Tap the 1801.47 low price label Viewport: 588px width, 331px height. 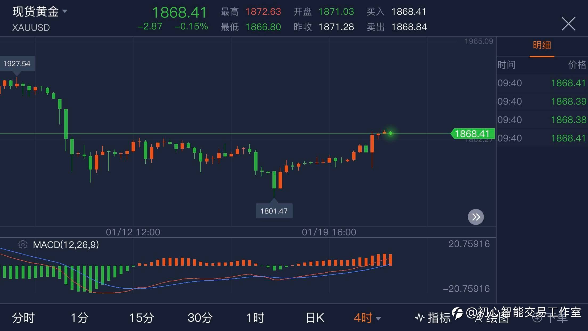274,211
